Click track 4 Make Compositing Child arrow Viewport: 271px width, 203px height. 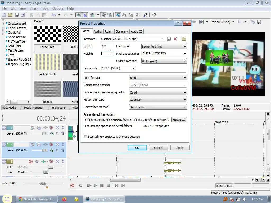(63, 150)
